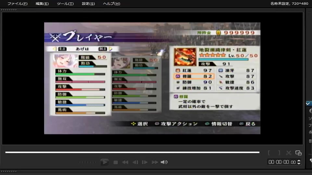Click the white preview scrubber bar

132,152
